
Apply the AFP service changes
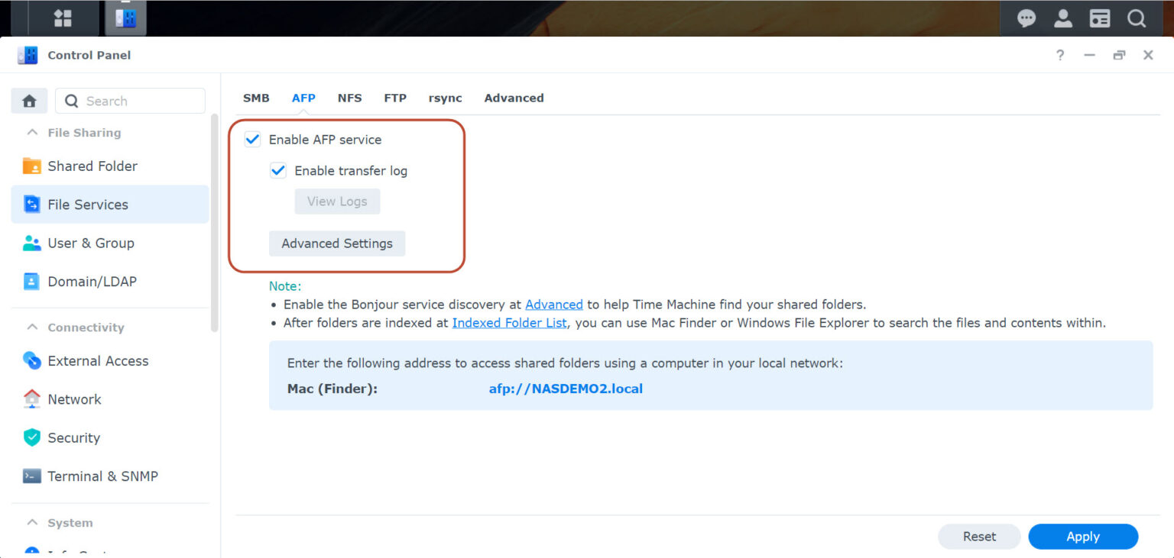coord(1083,537)
